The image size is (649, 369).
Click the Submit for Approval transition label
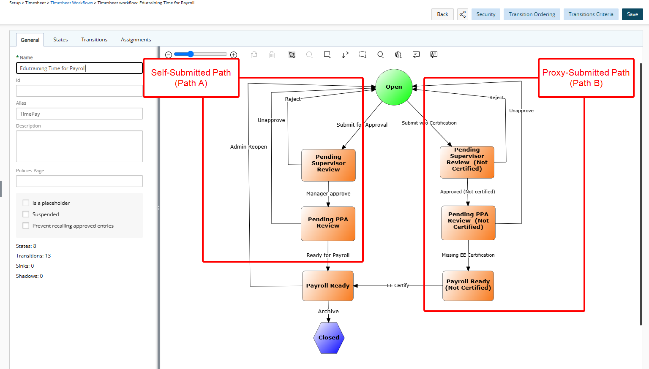(362, 125)
